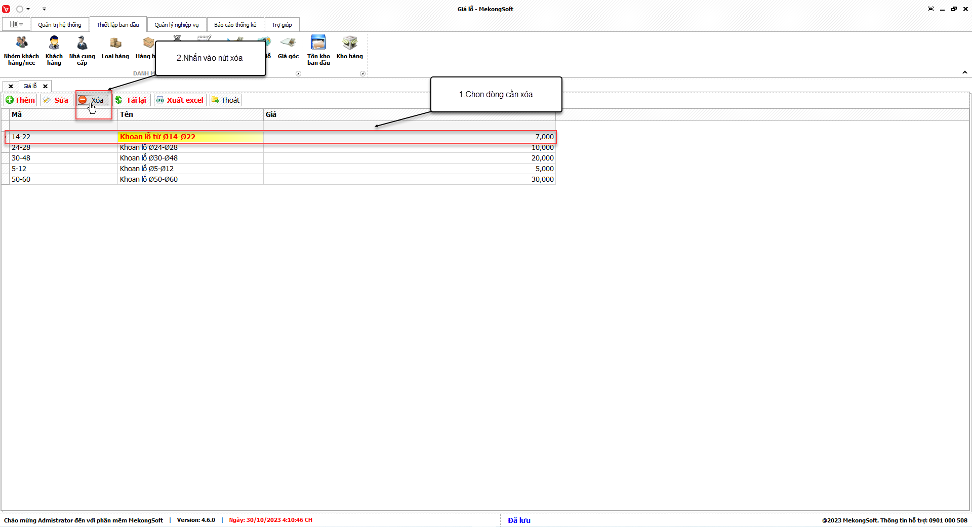Screen dimensions: 972x527
Task: Click the price cell 10,000
Action: click(x=410, y=147)
